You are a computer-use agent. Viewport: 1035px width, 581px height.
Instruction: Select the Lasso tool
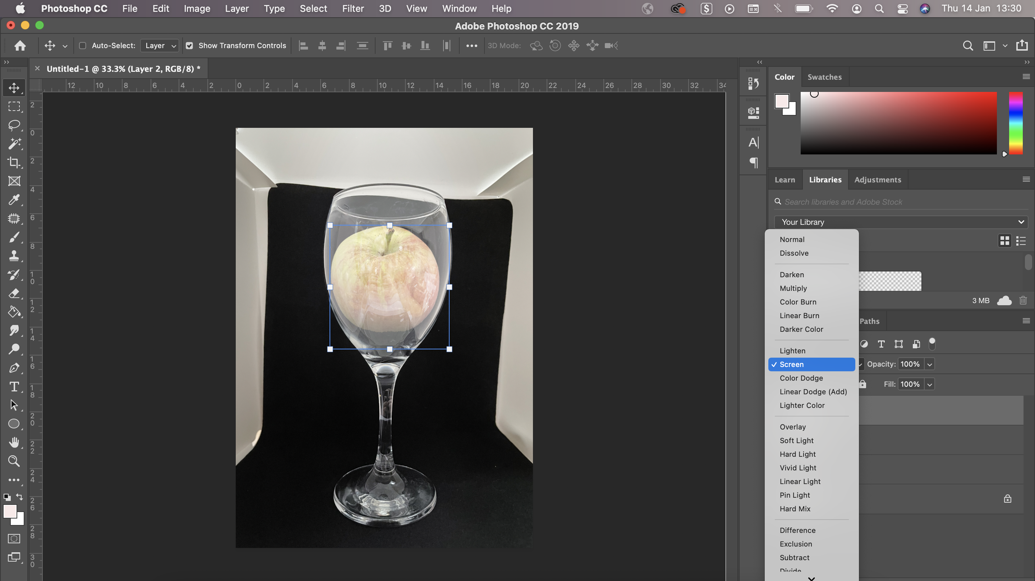coord(14,125)
